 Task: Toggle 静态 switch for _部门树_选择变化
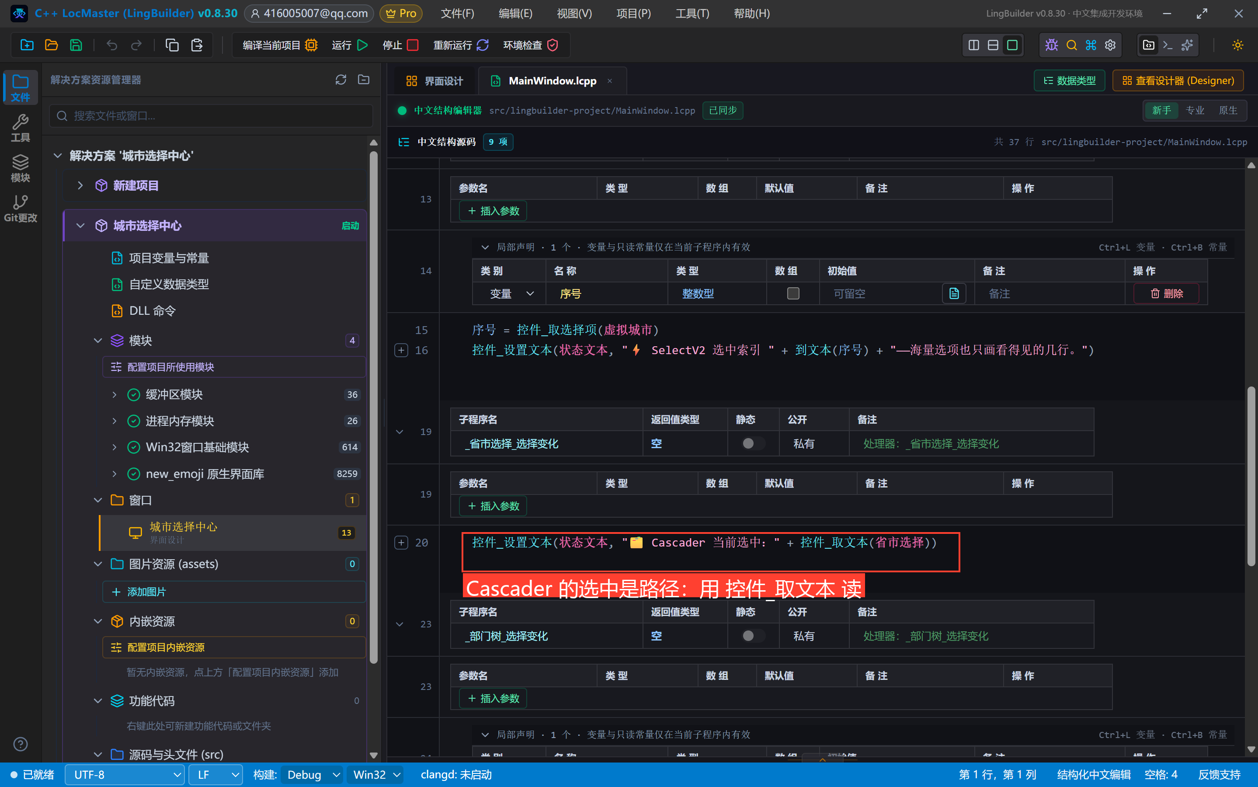pos(752,636)
